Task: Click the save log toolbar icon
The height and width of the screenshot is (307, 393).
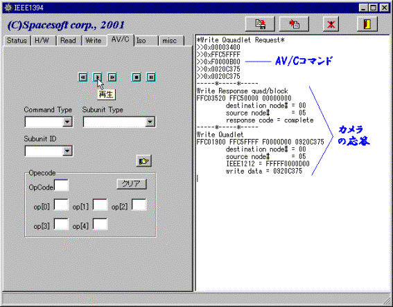Action: (x=260, y=24)
